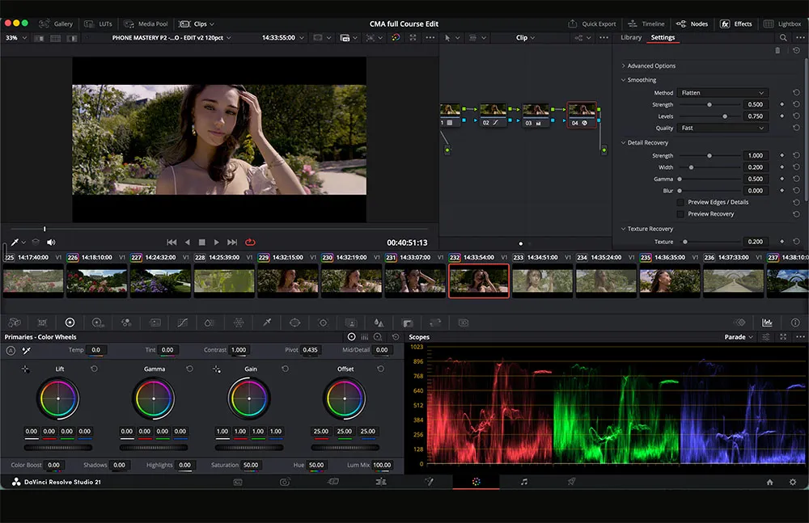Open the RGB Mixer palette

[x=126, y=323]
